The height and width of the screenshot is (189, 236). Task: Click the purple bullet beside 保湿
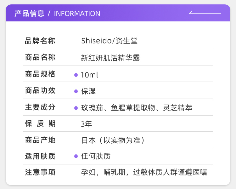tap(76, 91)
